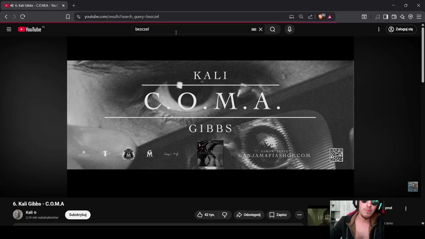Open more actions ellipsis below video
The image size is (425, 239).
299,215
